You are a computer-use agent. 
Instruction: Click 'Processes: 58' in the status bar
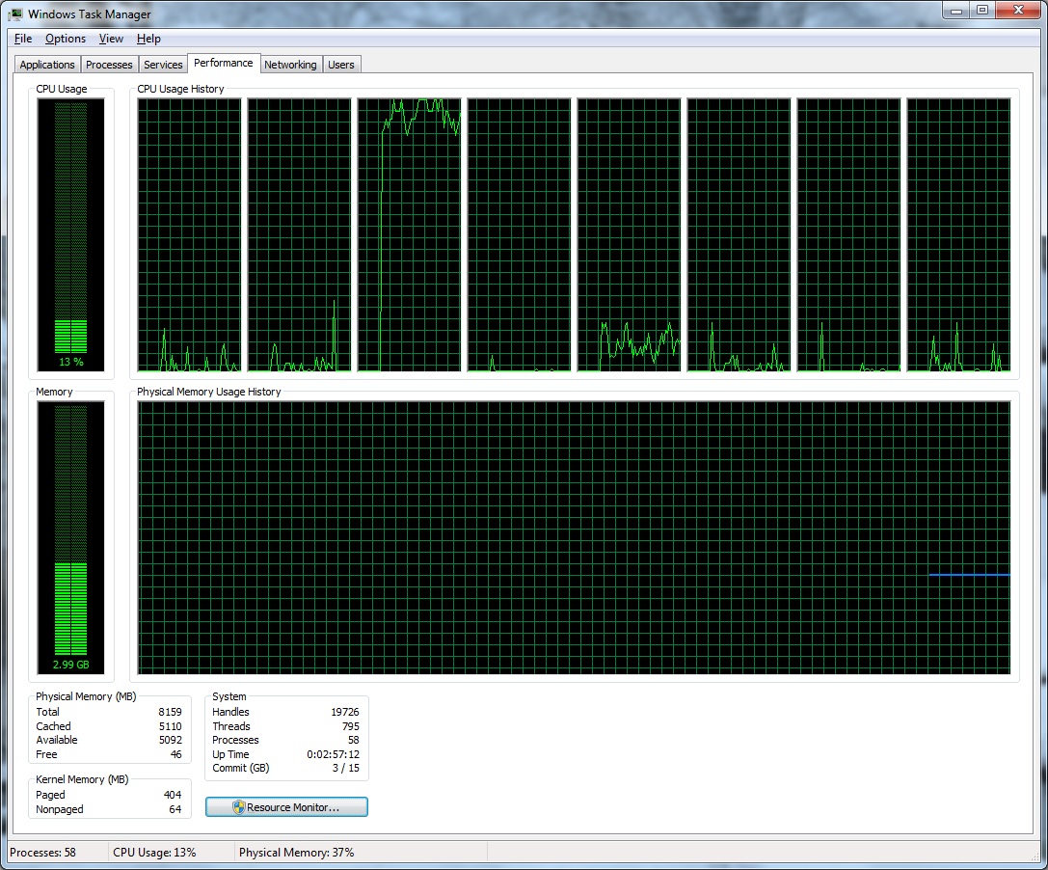coord(42,853)
